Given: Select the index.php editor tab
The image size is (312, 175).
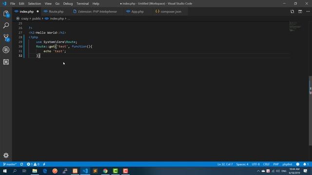Looking at the screenshot, I should pyautogui.click(x=26, y=12).
